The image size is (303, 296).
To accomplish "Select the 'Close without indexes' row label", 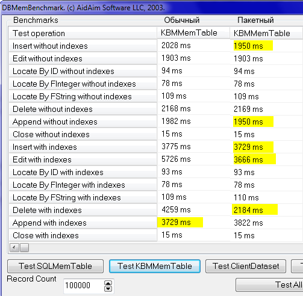I will [x=83, y=134].
